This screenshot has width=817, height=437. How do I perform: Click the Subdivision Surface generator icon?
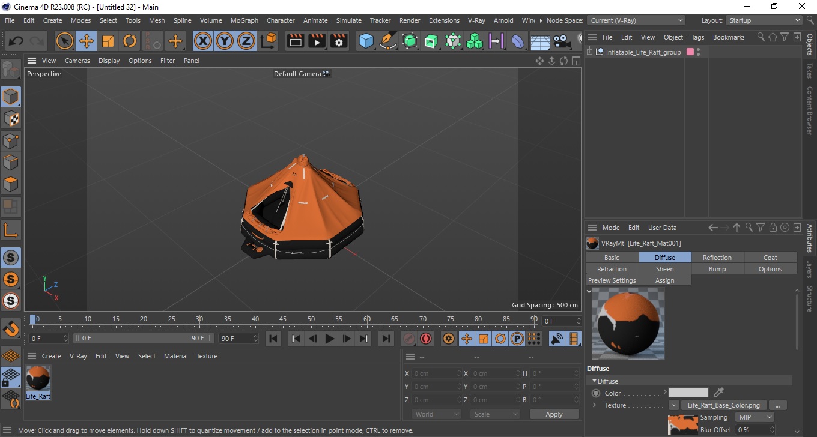click(410, 41)
